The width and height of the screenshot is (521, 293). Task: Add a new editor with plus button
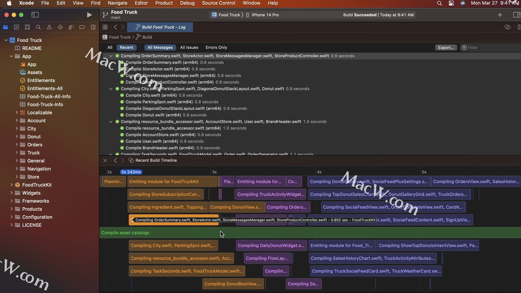[x=500, y=15]
